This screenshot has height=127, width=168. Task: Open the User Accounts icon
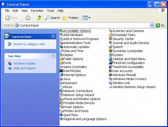point(111,71)
